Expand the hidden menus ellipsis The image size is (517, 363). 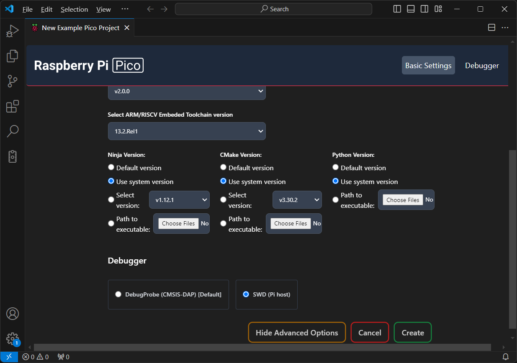125,9
